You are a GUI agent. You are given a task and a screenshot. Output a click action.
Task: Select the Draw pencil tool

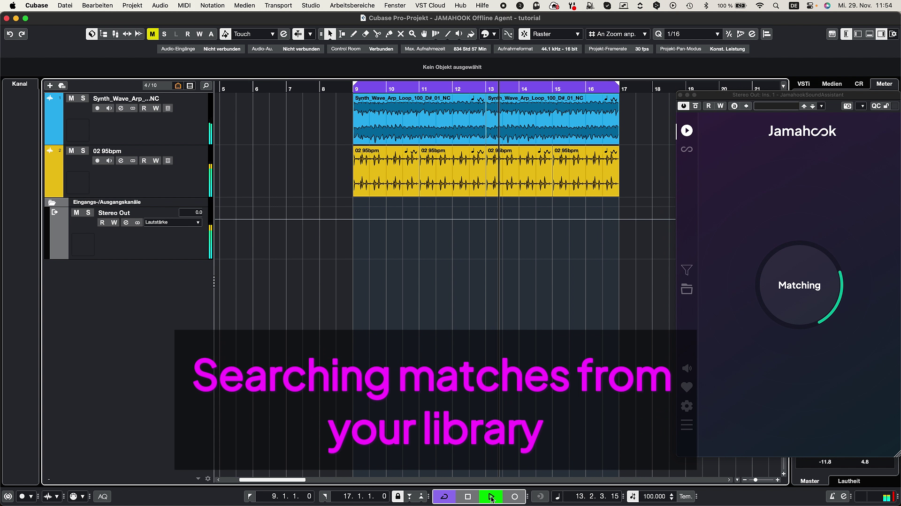point(354,34)
